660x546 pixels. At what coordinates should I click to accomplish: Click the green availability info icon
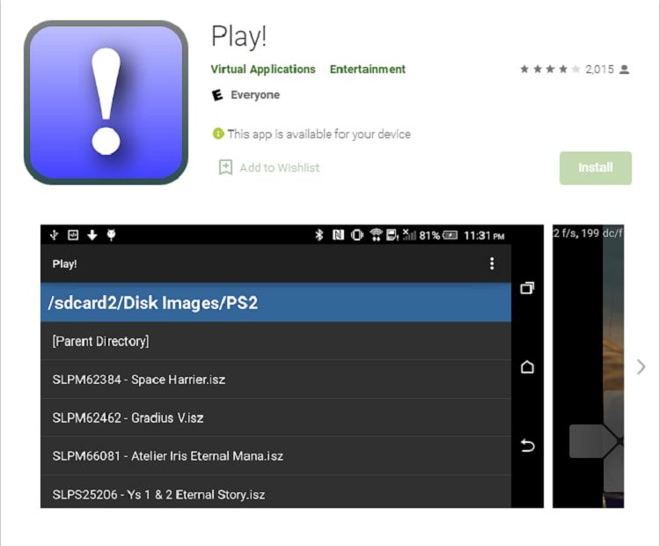tap(218, 134)
